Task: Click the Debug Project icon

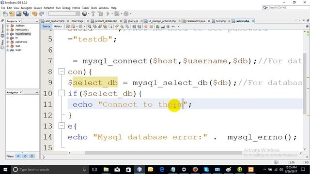Action: 117,14
